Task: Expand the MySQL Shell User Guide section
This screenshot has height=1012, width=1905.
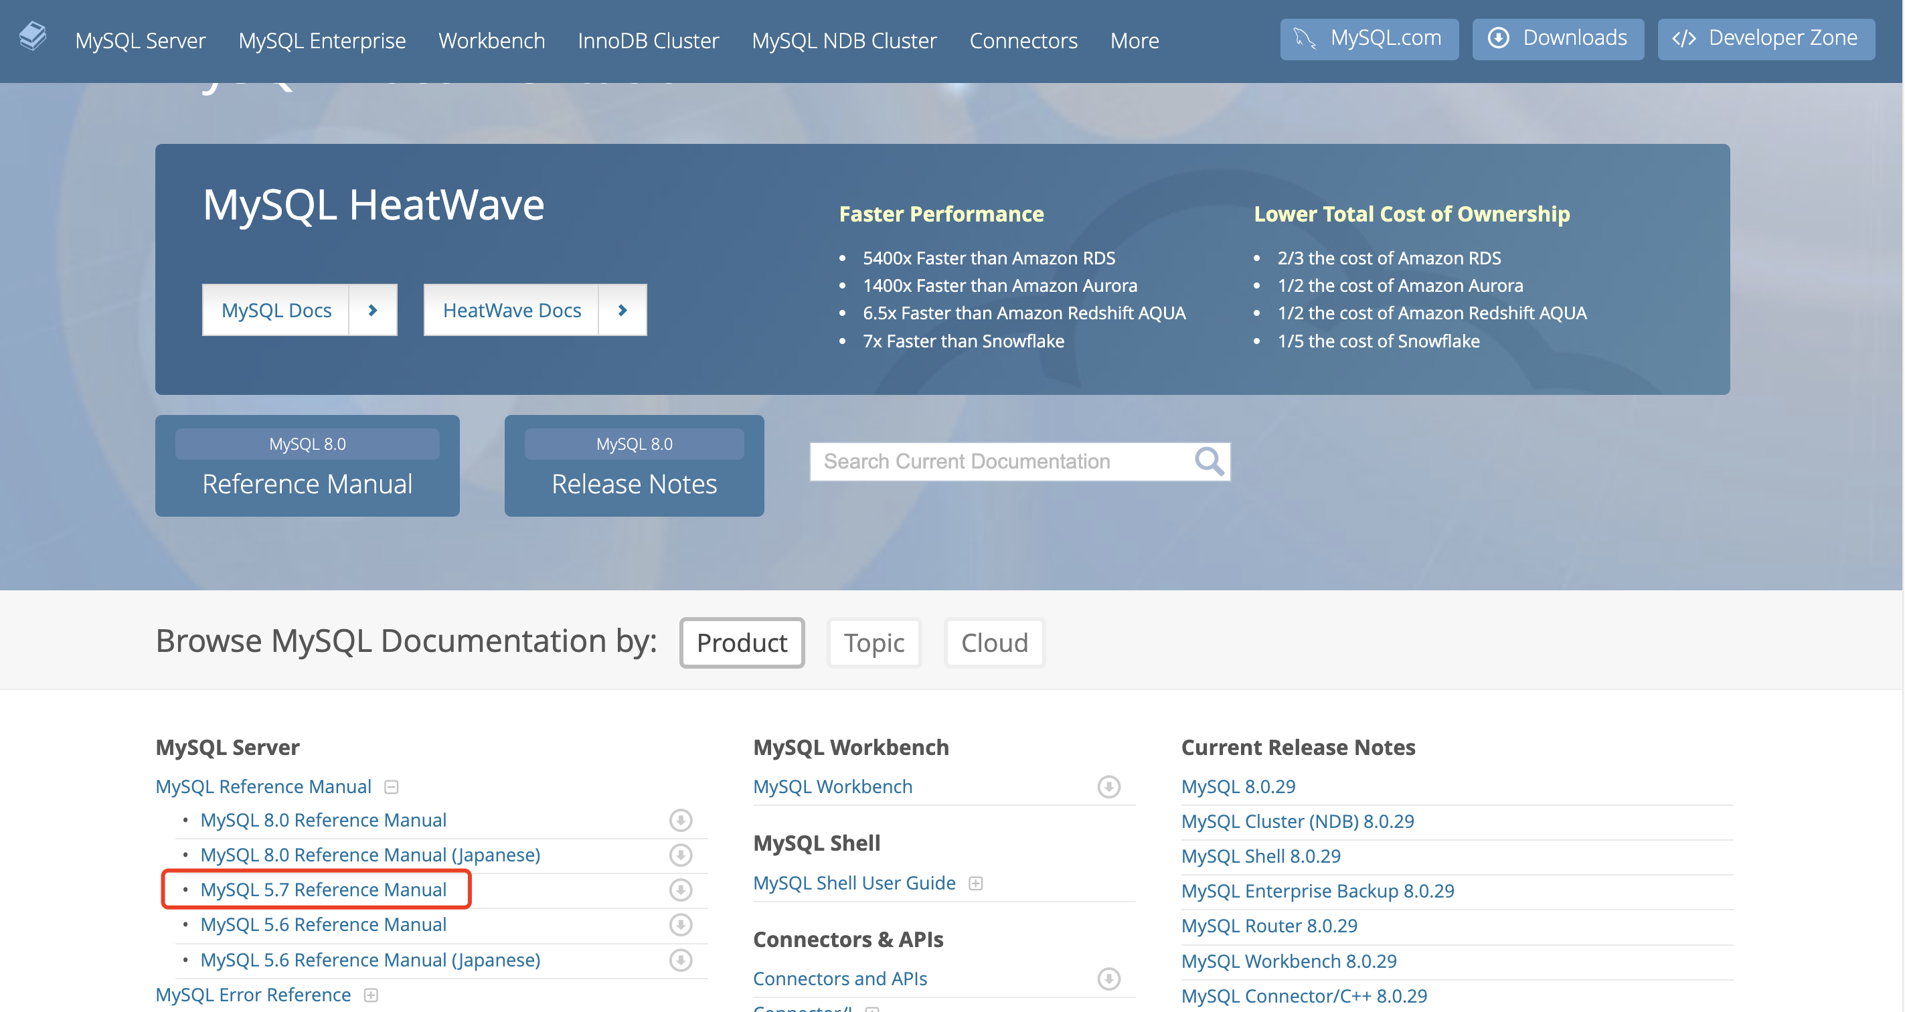Action: 975,884
